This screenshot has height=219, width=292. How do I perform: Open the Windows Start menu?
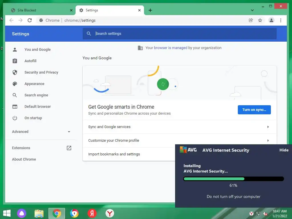point(7,213)
